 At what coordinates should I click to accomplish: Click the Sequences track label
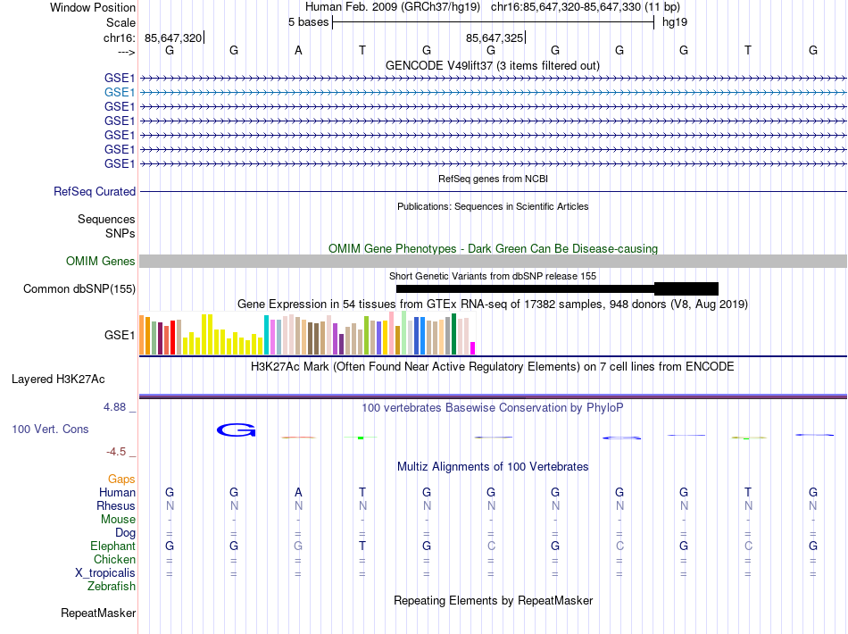(106, 219)
